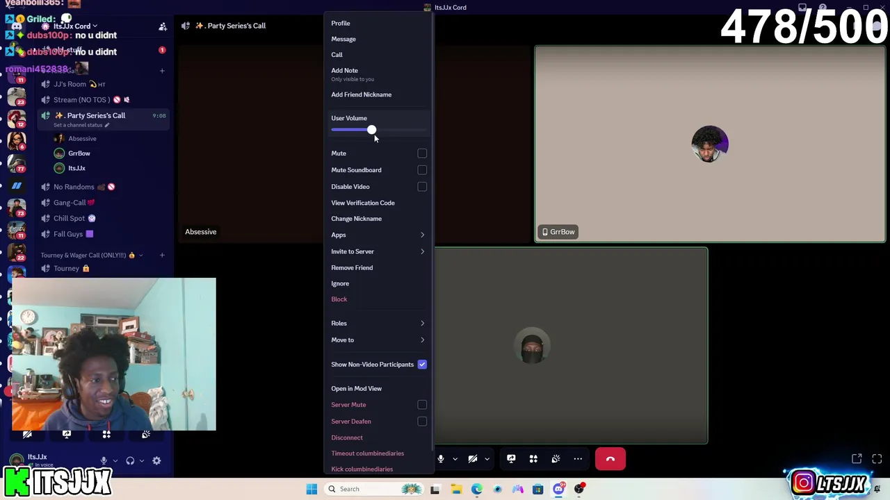Click activities button below webcam preview

coord(106,434)
